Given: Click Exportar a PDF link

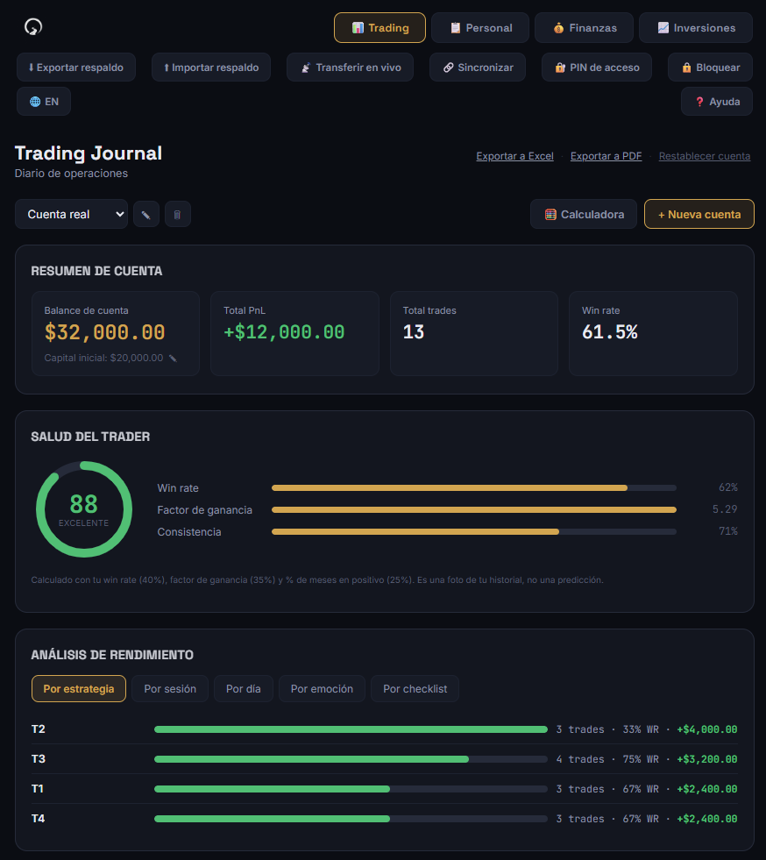Looking at the screenshot, I should 606,156.
